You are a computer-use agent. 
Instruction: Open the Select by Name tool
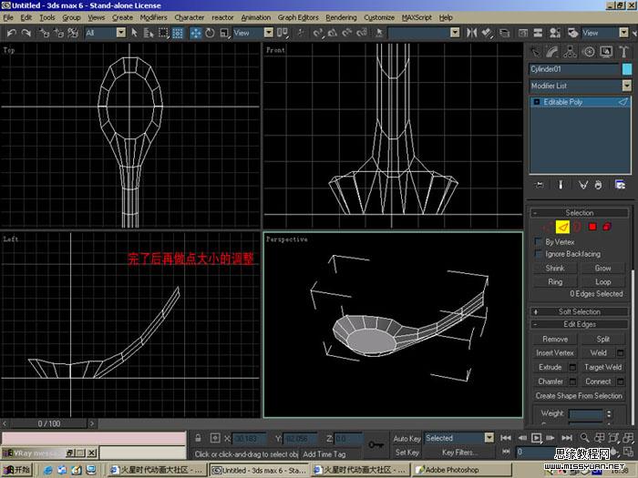pyautogui.click(x=149, y=33)
